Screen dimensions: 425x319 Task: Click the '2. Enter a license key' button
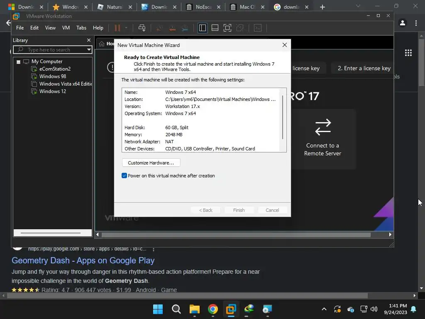[364, 69]
